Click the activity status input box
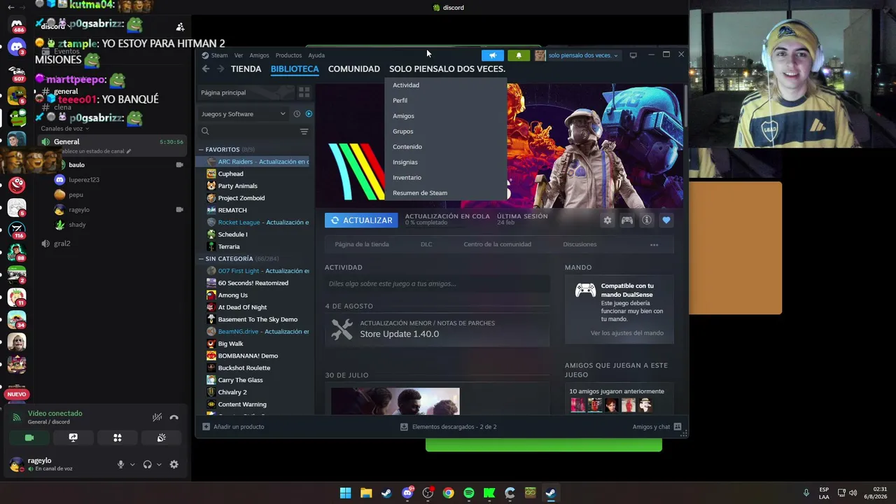Screen dimensions: 896x504 437,283
